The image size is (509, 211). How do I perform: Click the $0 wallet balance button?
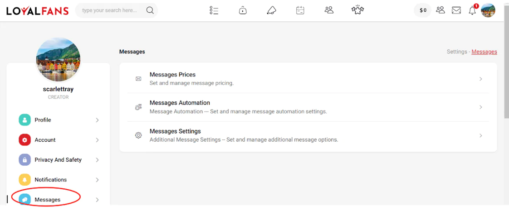point(423,10)
